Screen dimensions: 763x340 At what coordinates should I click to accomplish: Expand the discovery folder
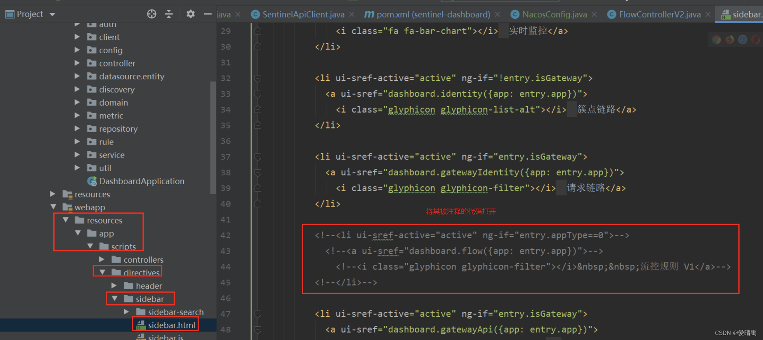click(77, 89)
